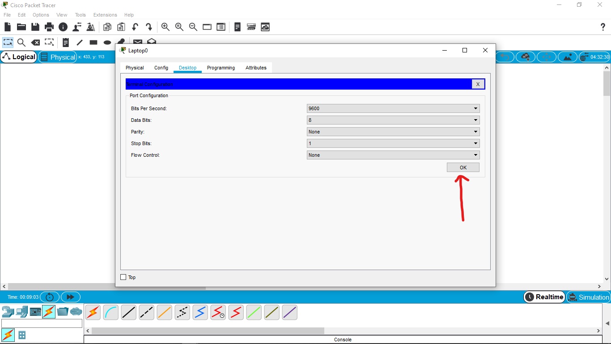
Task: Click the Zoom In magnifier icon
Action: (165, 27)
